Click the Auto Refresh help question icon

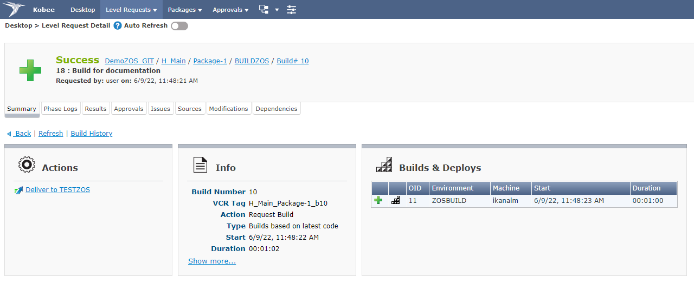point(118,25)
